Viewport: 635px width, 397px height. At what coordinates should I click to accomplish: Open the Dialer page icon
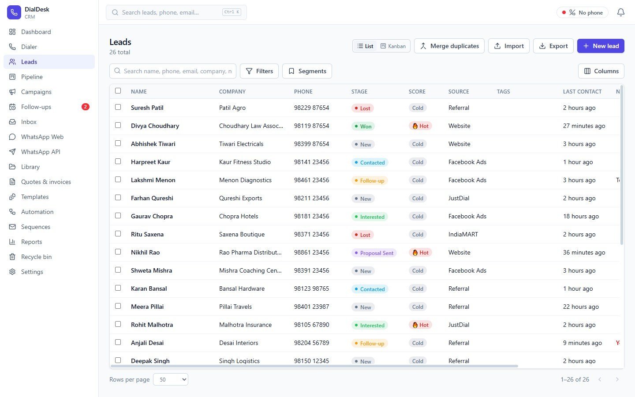tap(12, 47)
